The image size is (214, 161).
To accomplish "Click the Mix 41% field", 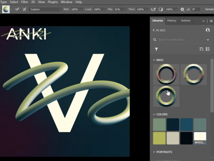I will 119,9.
